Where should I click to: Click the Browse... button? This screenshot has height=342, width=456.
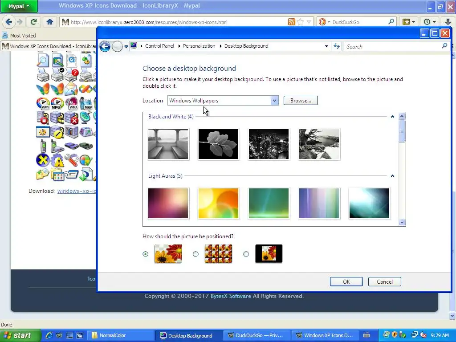[301, 100]
